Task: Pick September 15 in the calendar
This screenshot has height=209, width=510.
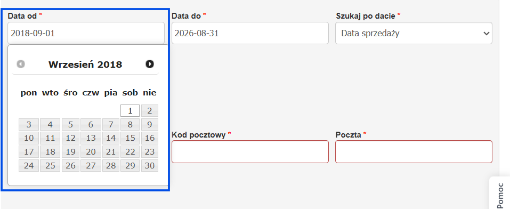Action: pos(130,138)
